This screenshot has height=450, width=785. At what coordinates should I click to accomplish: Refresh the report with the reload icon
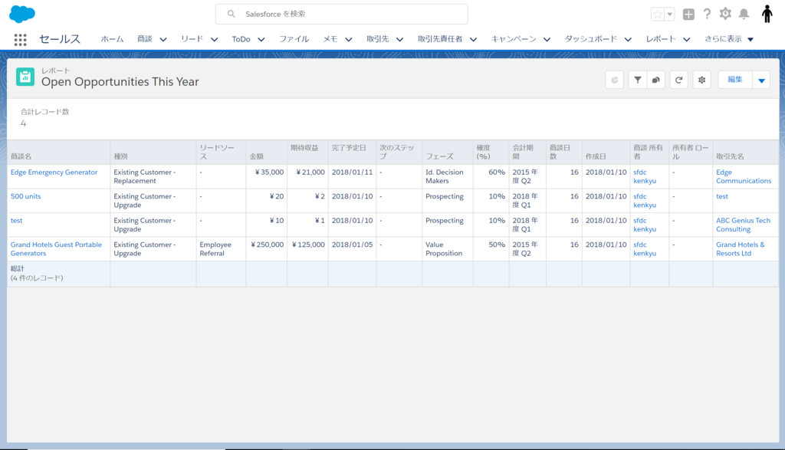pyautogui.click(x=679, y=80)
